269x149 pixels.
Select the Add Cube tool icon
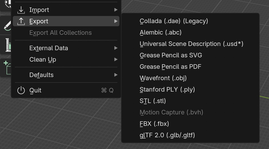(7, 68)
